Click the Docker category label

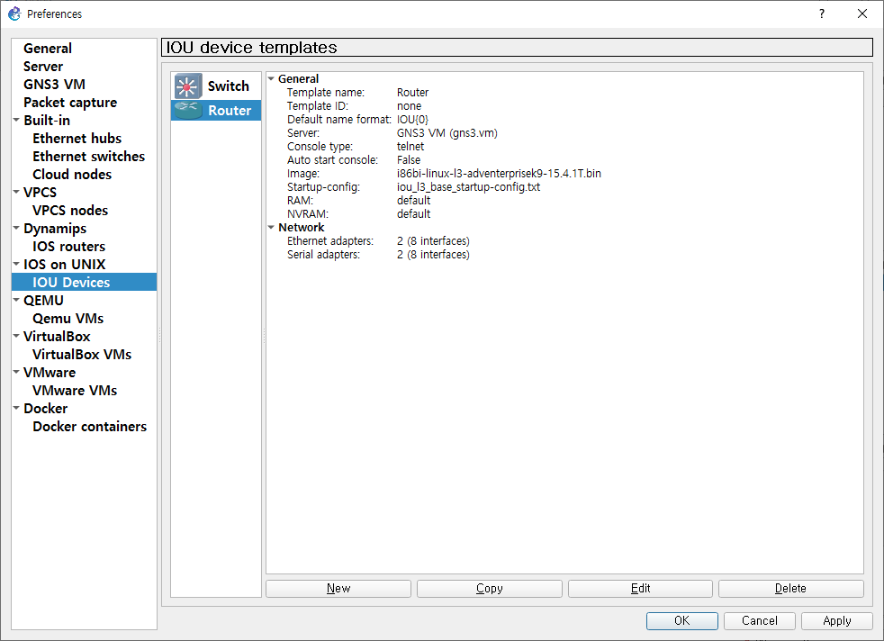click(45, 410)
